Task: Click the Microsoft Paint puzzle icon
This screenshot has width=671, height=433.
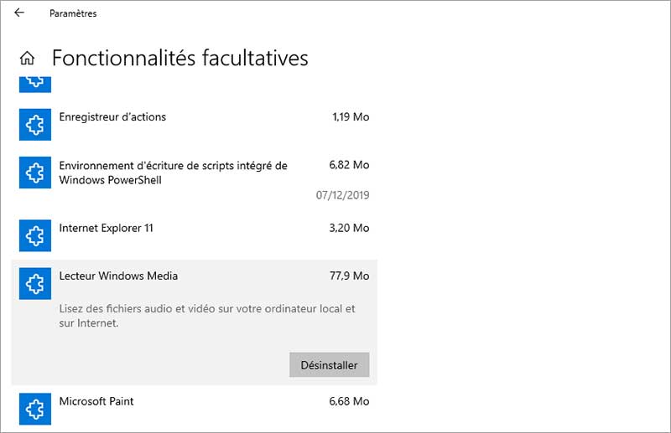Action: (35, 409)
